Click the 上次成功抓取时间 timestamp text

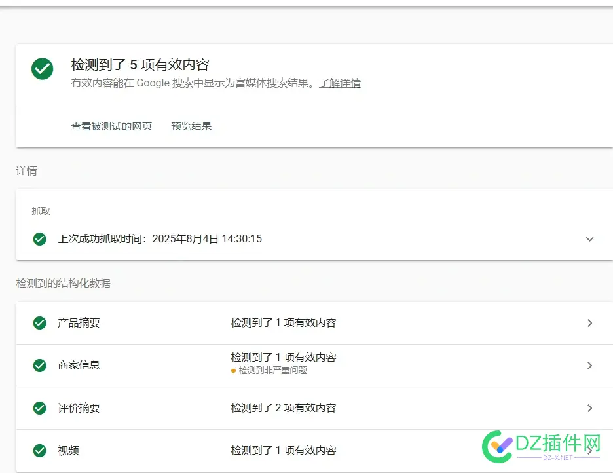[160, 239]
